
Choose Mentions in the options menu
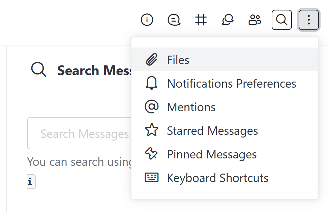[x=191, y=107]
